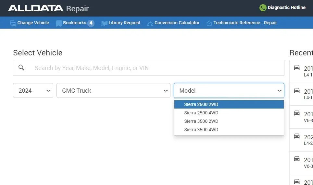Click the Conversion Calculator scale icon
Screen dimensions: 313x185
coord(150,24)
